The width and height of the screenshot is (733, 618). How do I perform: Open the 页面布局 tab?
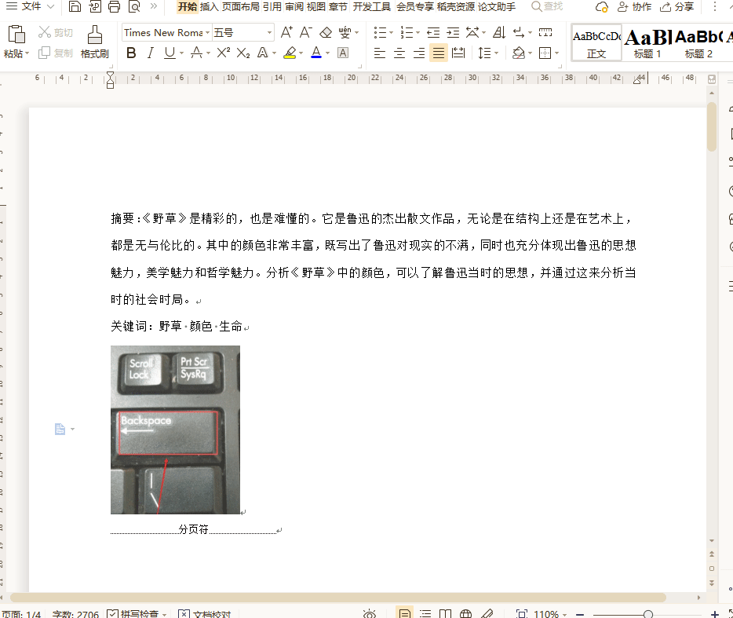tap(240, 7)
